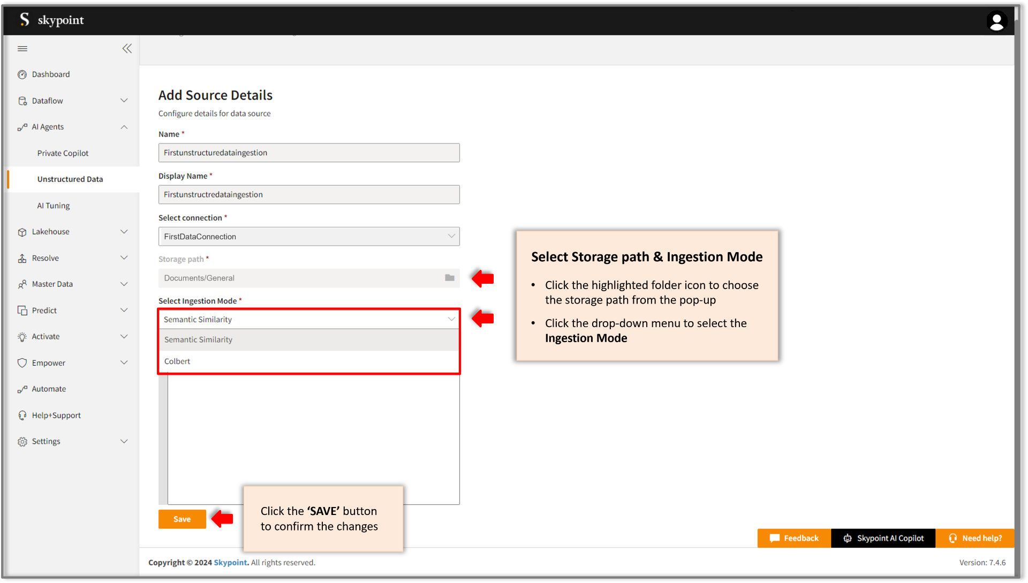Click the Dashboard sidebar icon
Viewport: 1028px width, 583px height.
tap(22, 74)
